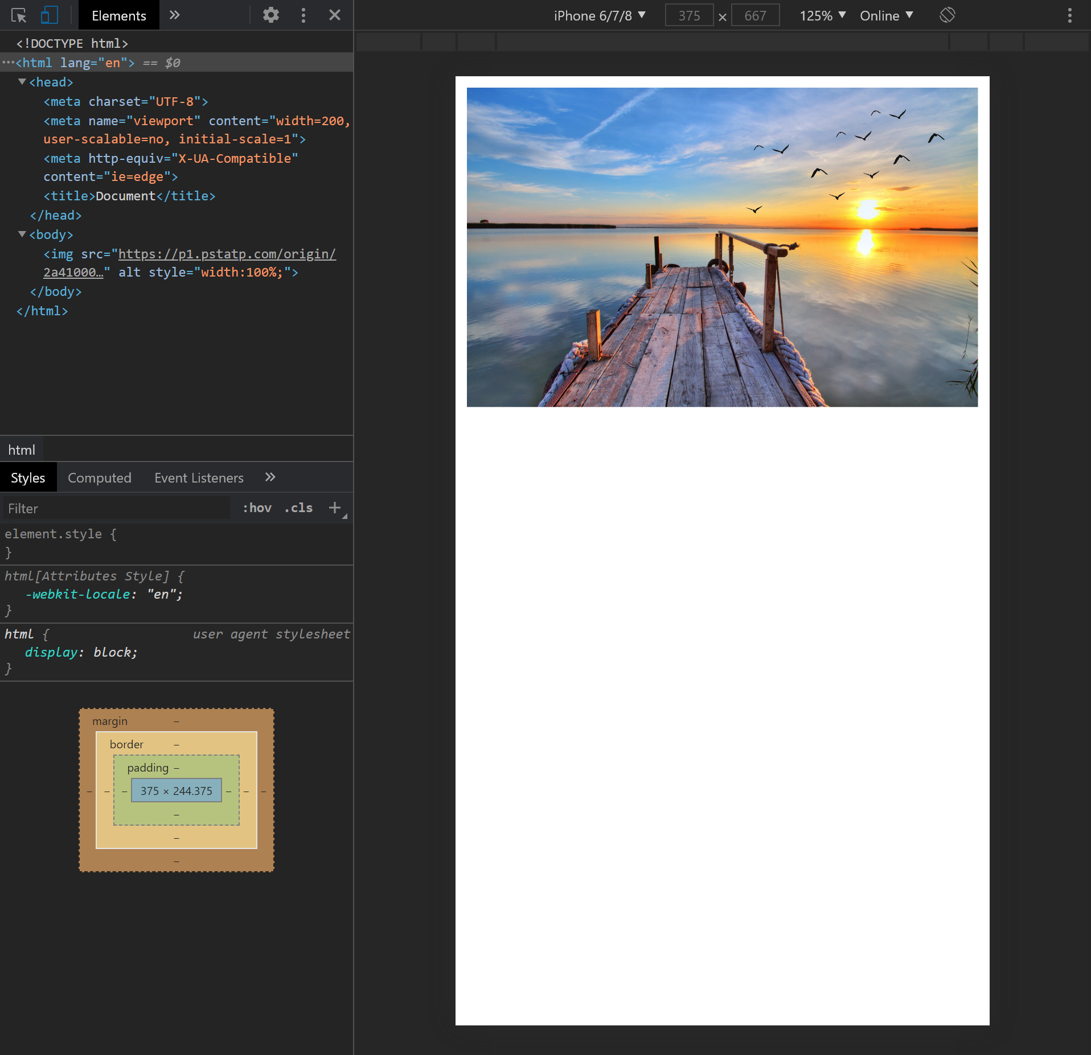The width and height of the screenshot is (1091, 1055).
Task: Activate the inspect element picker icon
Action: pos(19,15)
